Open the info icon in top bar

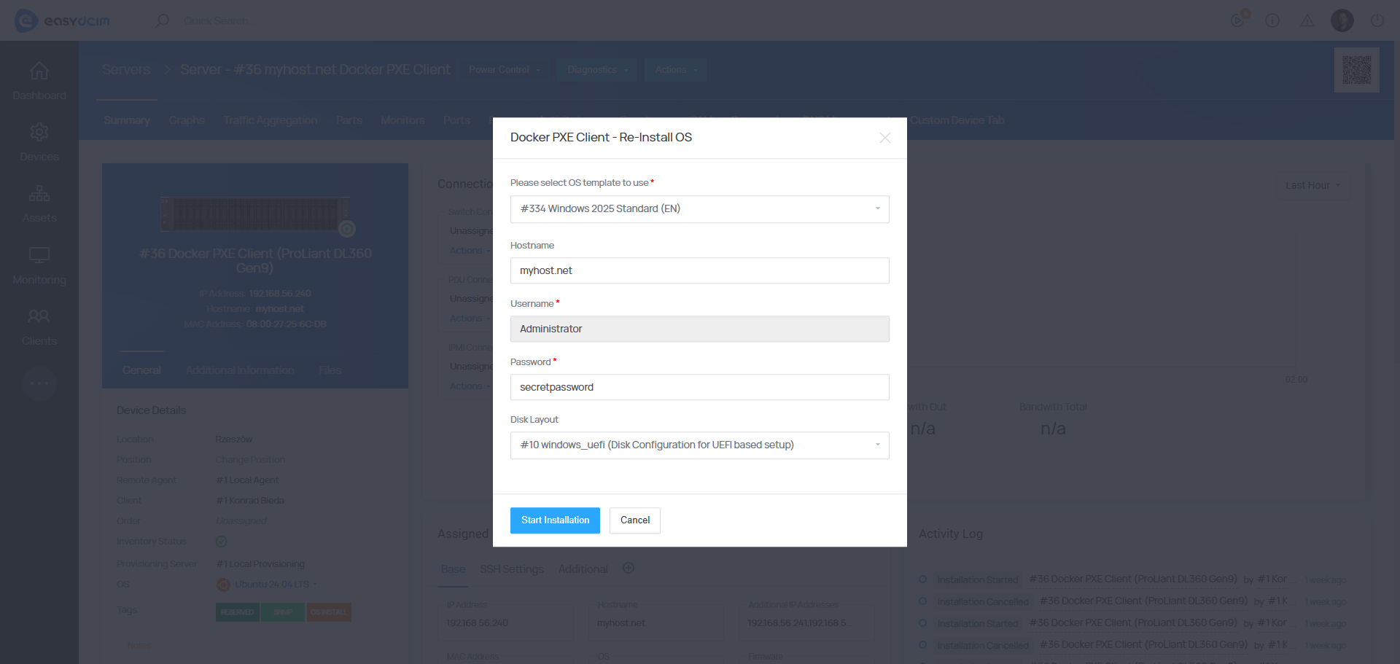(x=1272, y=20)
